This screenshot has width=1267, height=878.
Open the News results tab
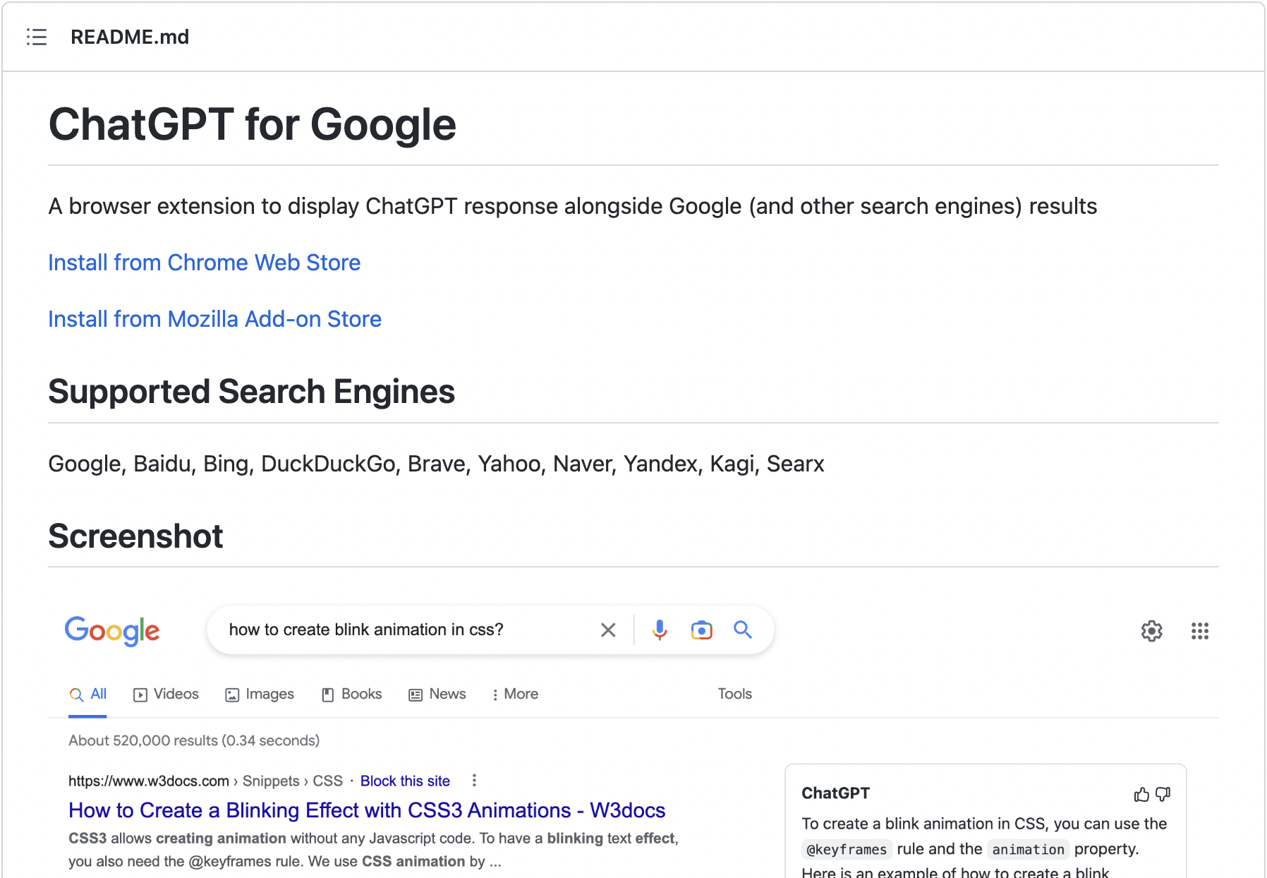(437, 694)
